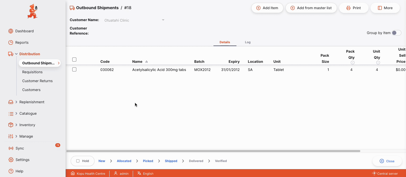Expand the Replenishment section chevron
This screenshot has height=177, width=406.
point(16,102)
